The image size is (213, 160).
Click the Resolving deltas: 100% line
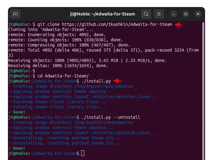[58, 66]
